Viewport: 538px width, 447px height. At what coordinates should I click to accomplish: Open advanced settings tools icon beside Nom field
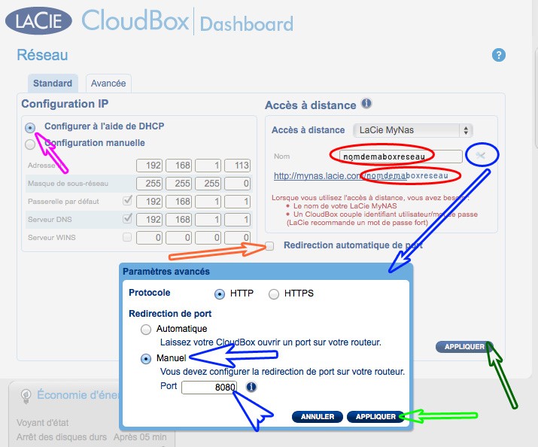[x=481, y=156]
